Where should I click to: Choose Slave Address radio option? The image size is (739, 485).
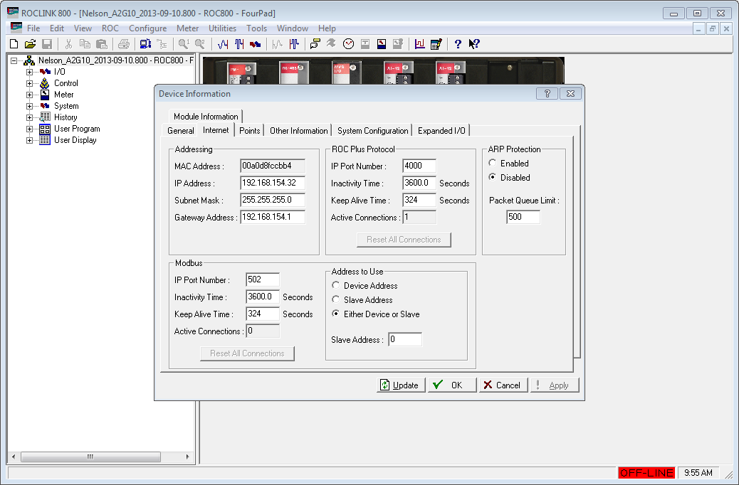pyautogui.click(x=335, y=299)
